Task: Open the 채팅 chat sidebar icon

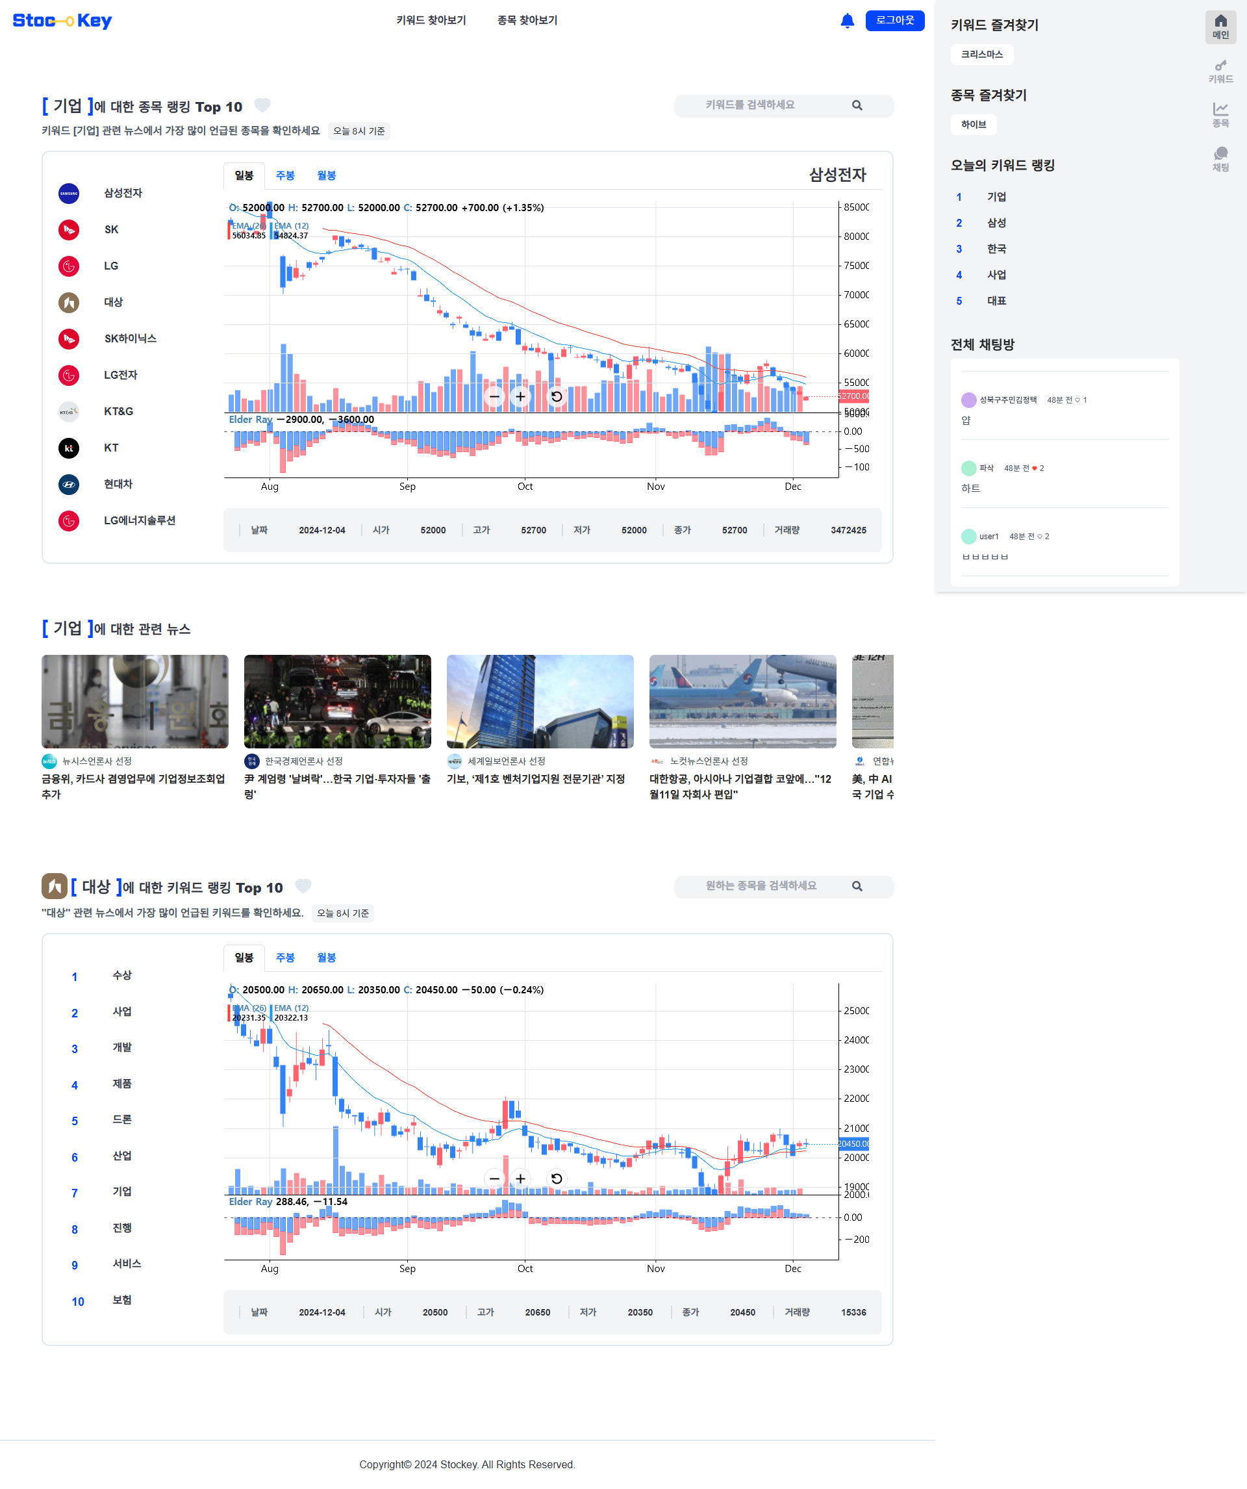Action: [1220, 159]
